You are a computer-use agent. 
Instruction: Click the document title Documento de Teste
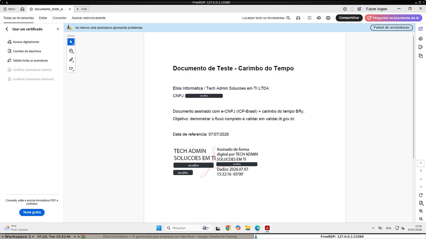pyautogui.click(x=233, y=68)
